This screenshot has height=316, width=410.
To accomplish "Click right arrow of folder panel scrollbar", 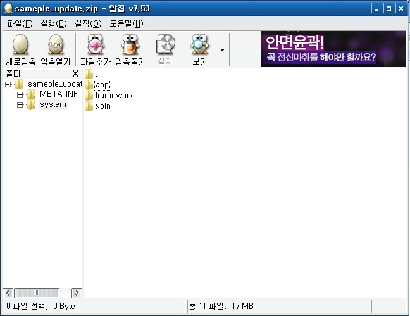I will coord(77,293).
